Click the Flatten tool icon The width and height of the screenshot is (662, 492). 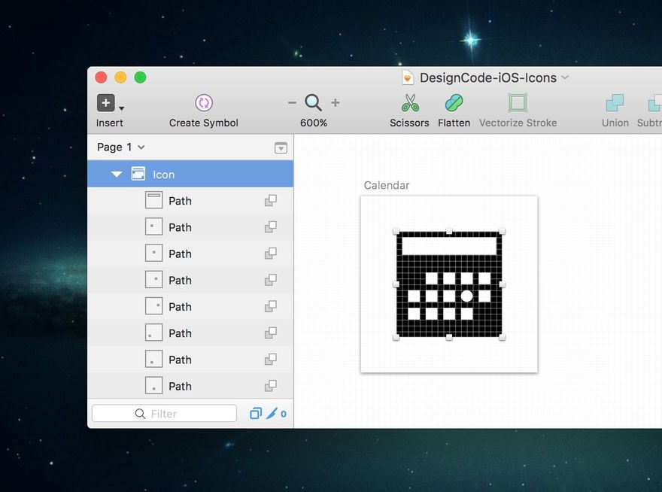pyautogui.click(x=454, y=102)
